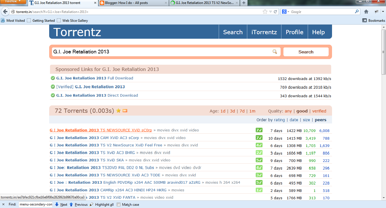Open the Firefox application menu
The height and width of the screenshot is (208, 386).
[x=13, y=2]
